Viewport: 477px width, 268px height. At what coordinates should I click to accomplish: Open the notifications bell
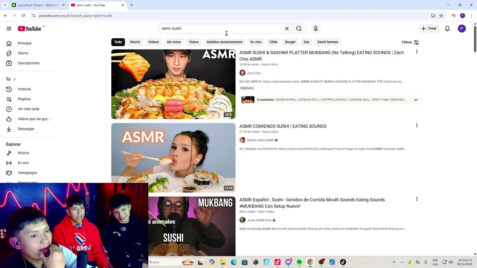tap(448, 29)
